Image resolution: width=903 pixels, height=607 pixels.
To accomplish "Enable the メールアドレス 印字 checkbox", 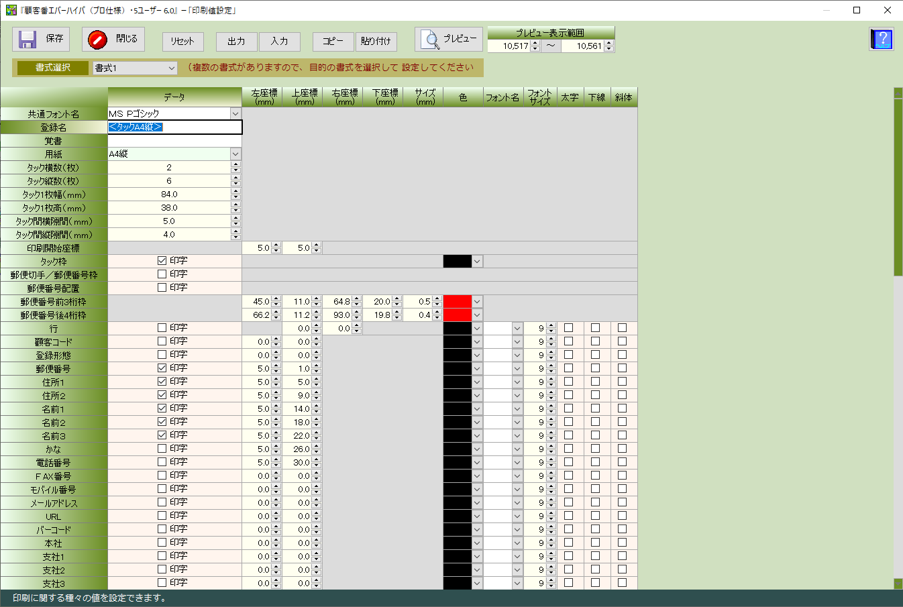I will [162, 502].
